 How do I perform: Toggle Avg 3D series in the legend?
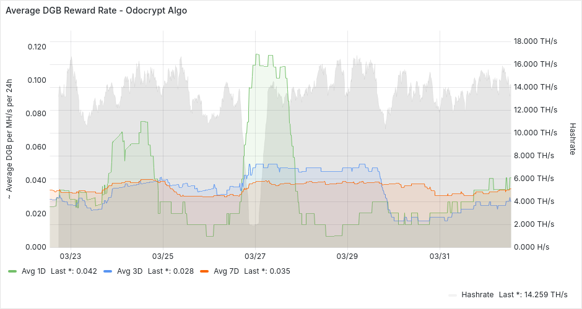[x=129, y=271]
